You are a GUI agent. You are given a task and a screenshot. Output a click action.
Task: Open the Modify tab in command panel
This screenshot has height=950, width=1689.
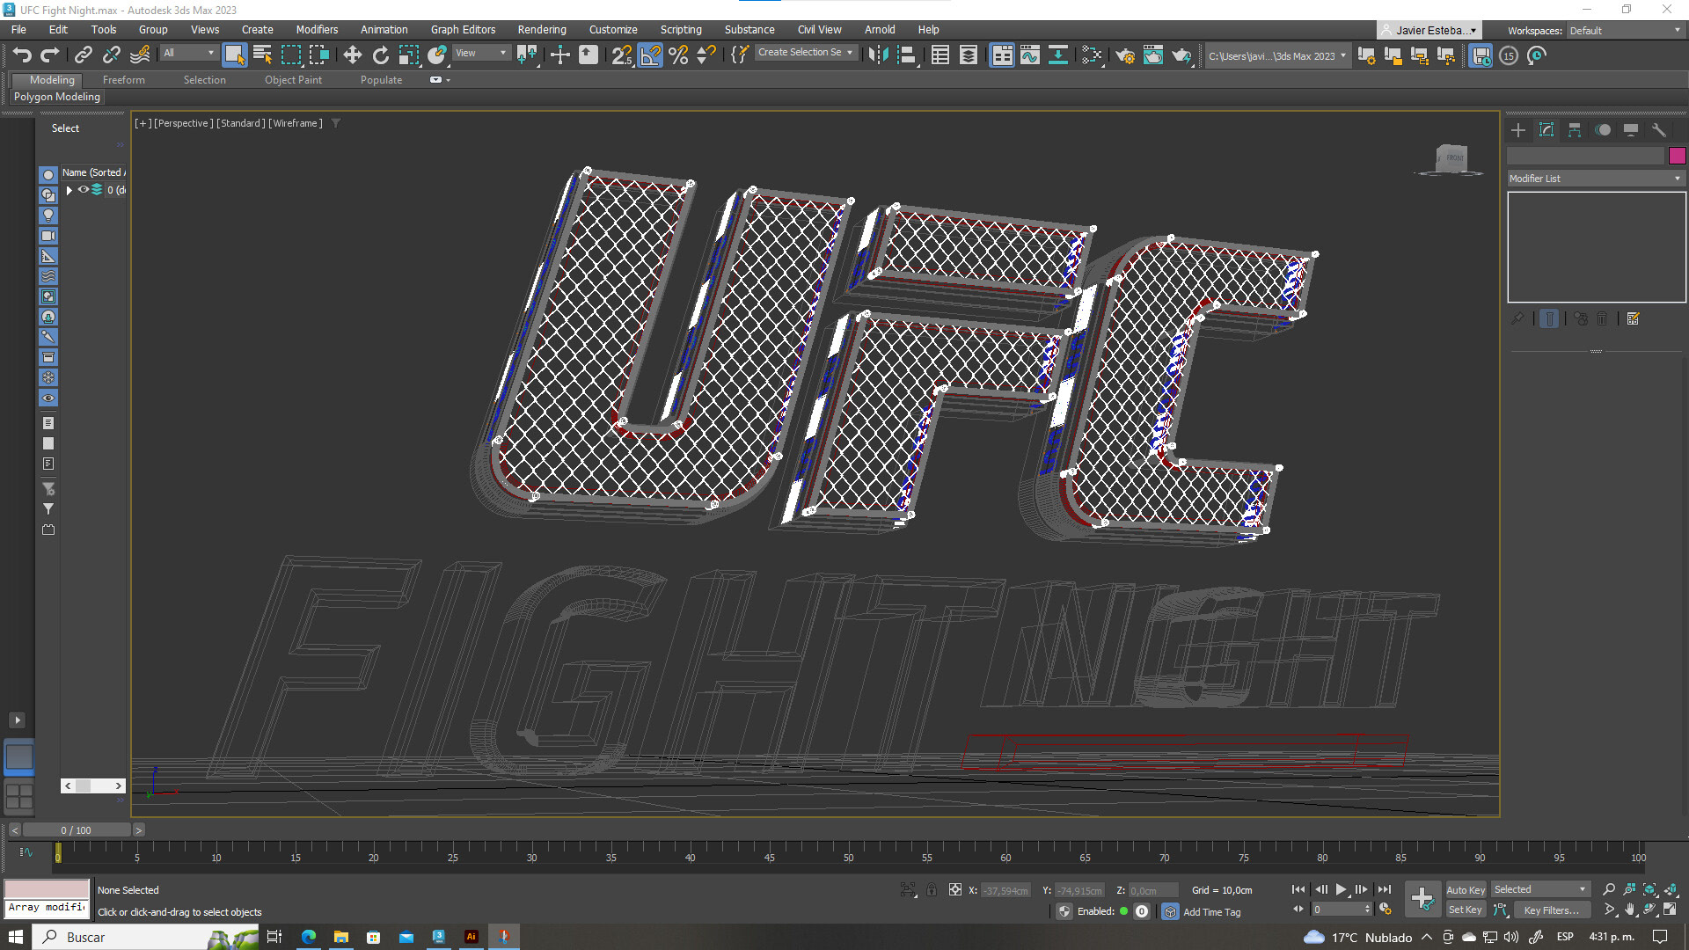1546,130
